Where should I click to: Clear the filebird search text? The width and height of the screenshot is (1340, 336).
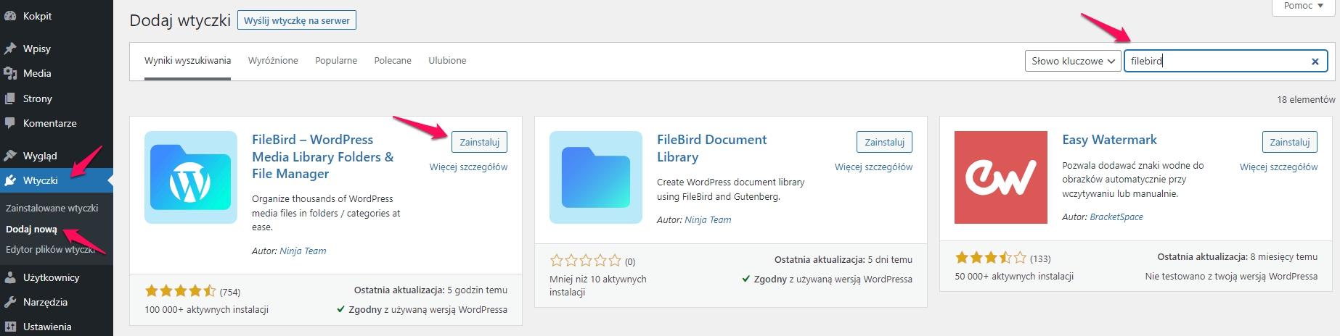1315,62
